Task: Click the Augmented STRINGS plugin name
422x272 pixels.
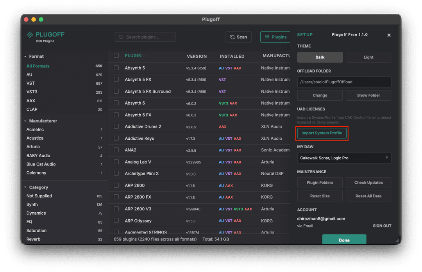Action: click(146, 232)
